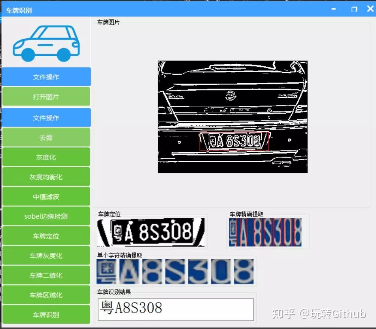376x329 pixels.
Task: Start recognition with 车牌识别 button
Action: [46, 315]
